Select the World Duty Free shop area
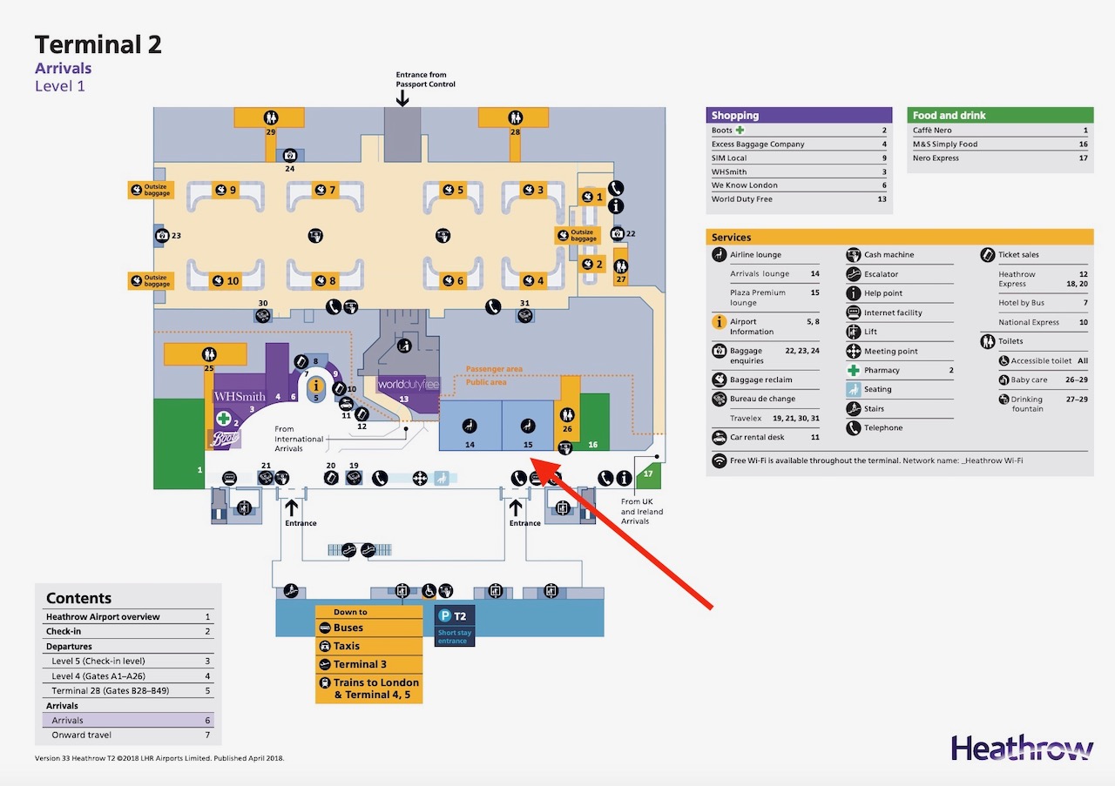 pyautogui.click(x=408, y=385)
